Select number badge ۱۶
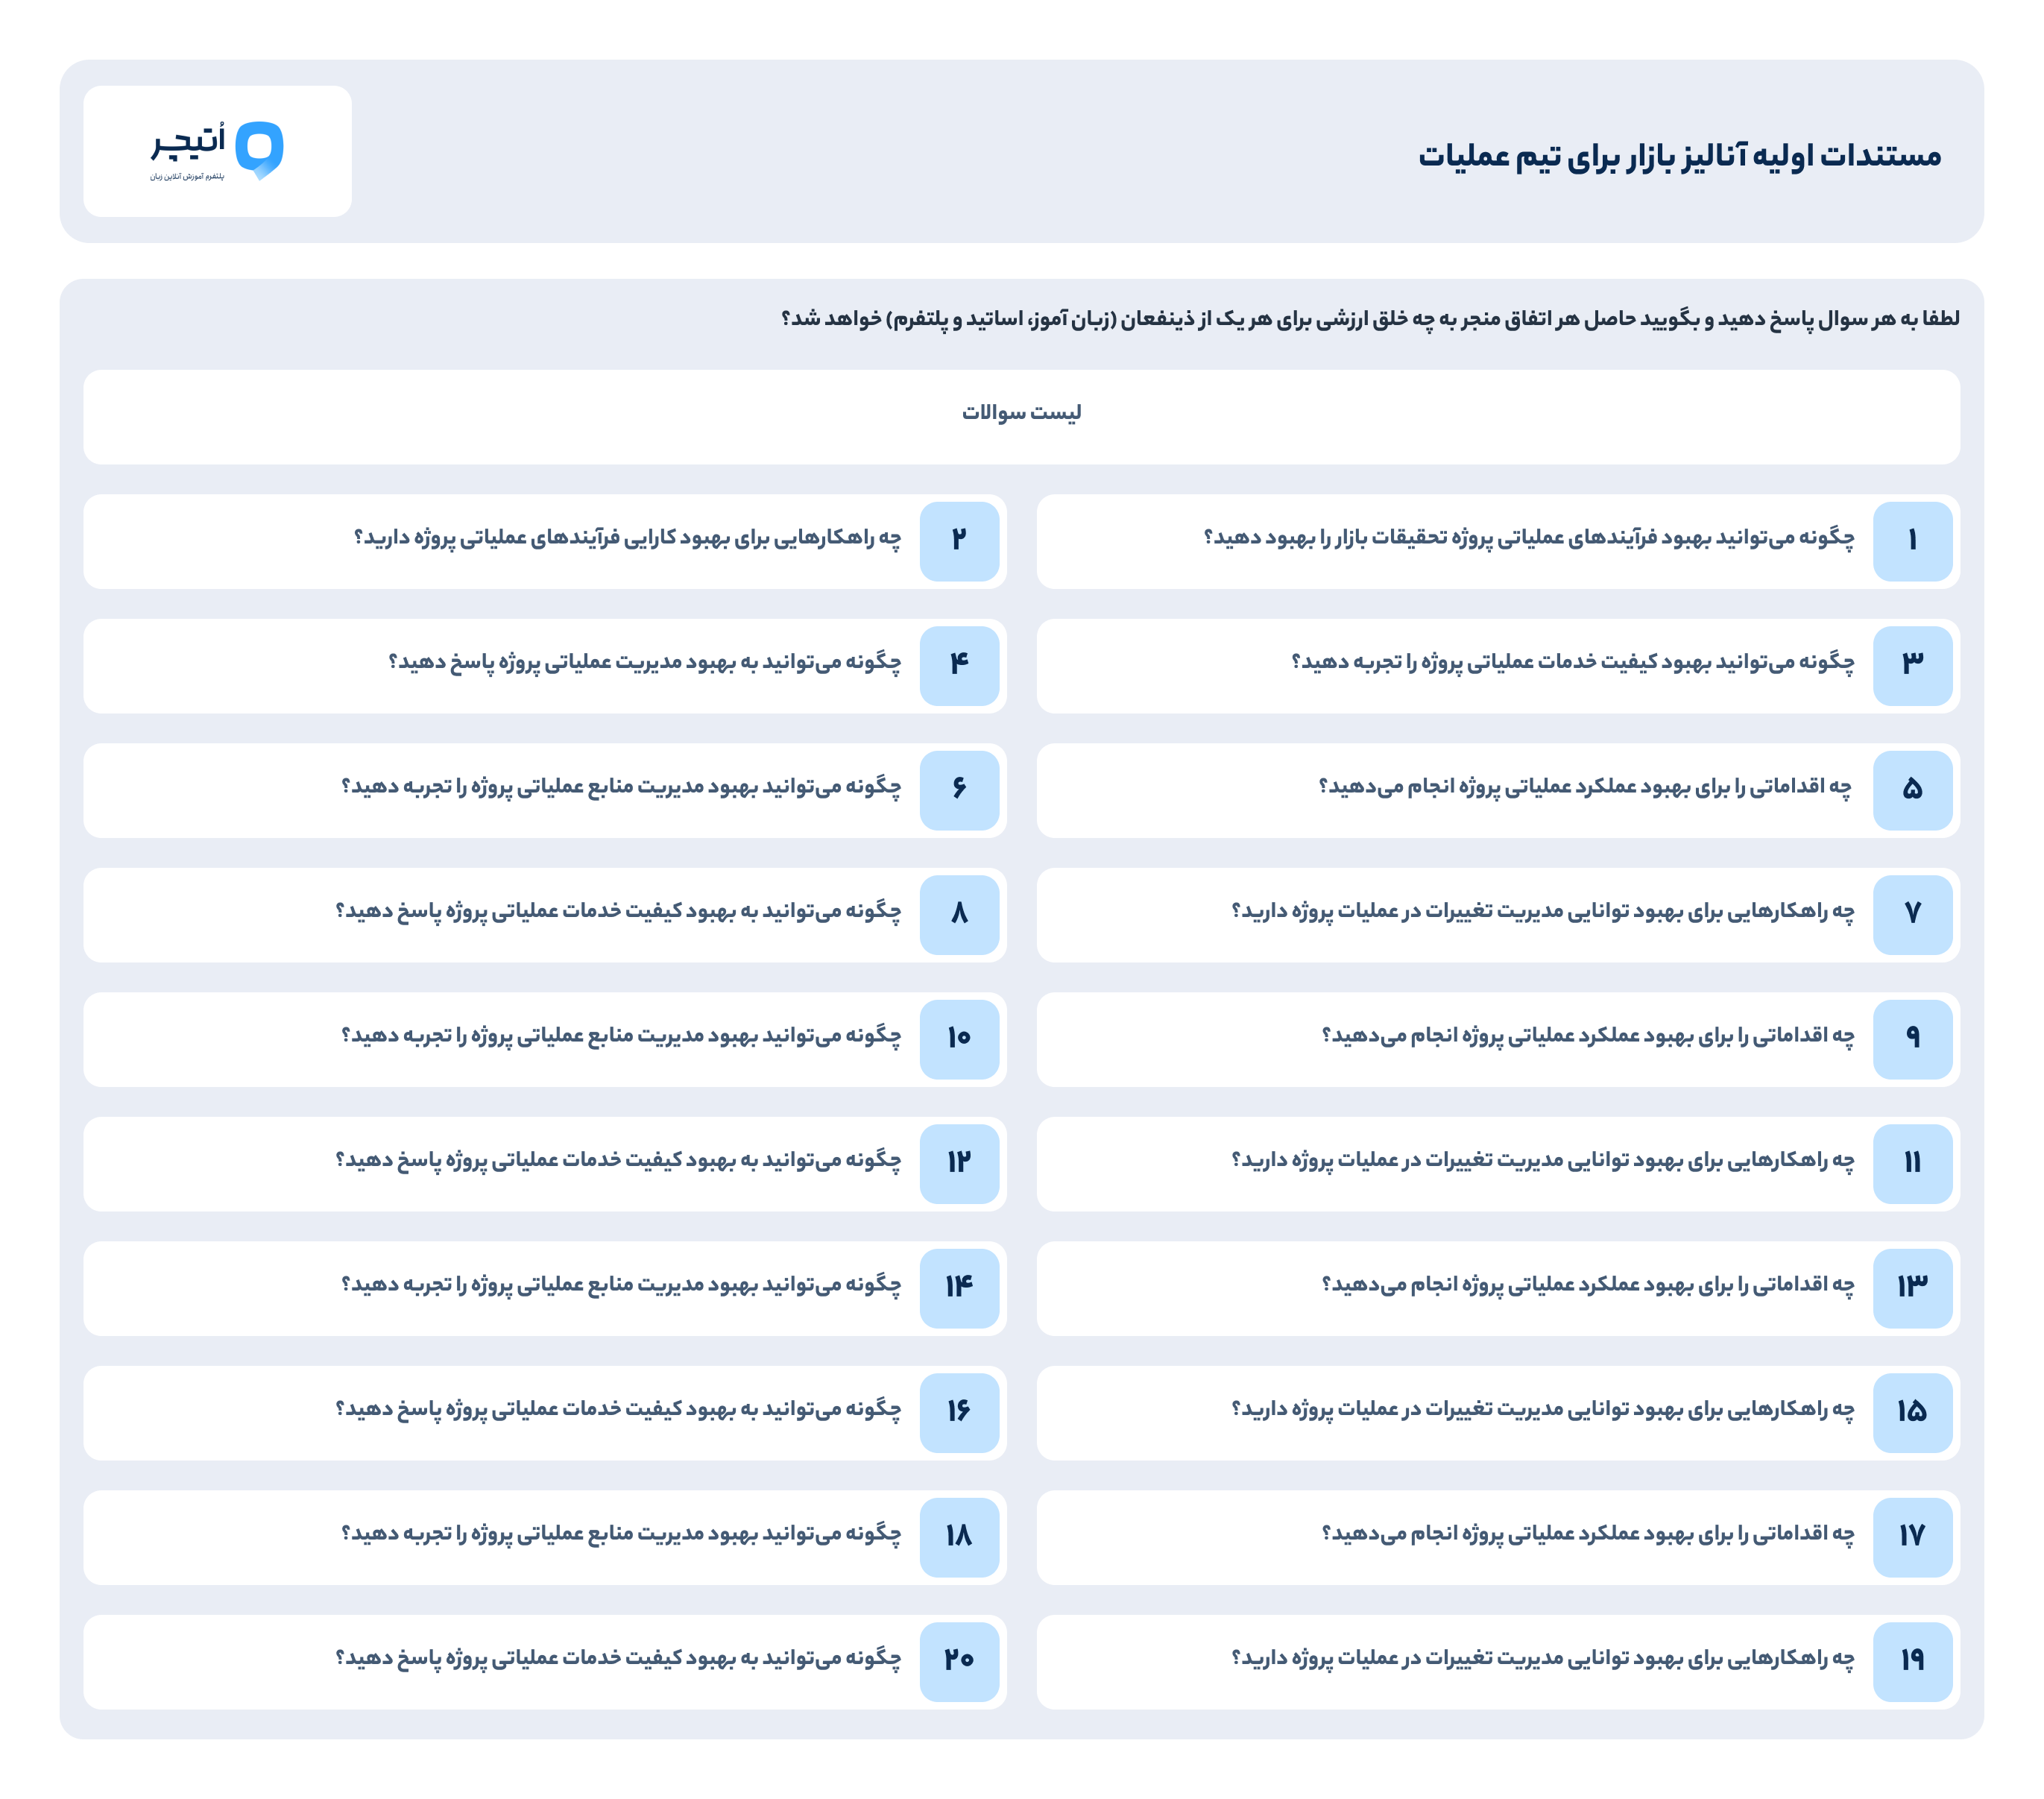This screenshot has height=1799, width=2044. (959, 1413)
